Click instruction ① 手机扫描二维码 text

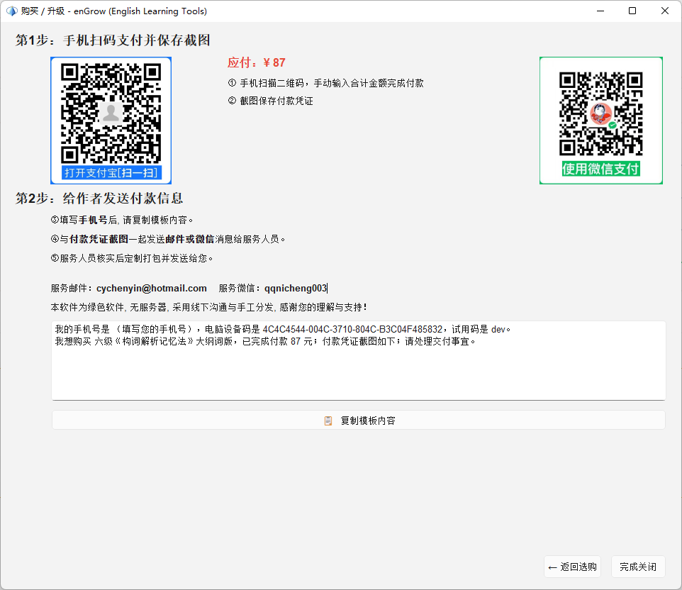point(326,83)
